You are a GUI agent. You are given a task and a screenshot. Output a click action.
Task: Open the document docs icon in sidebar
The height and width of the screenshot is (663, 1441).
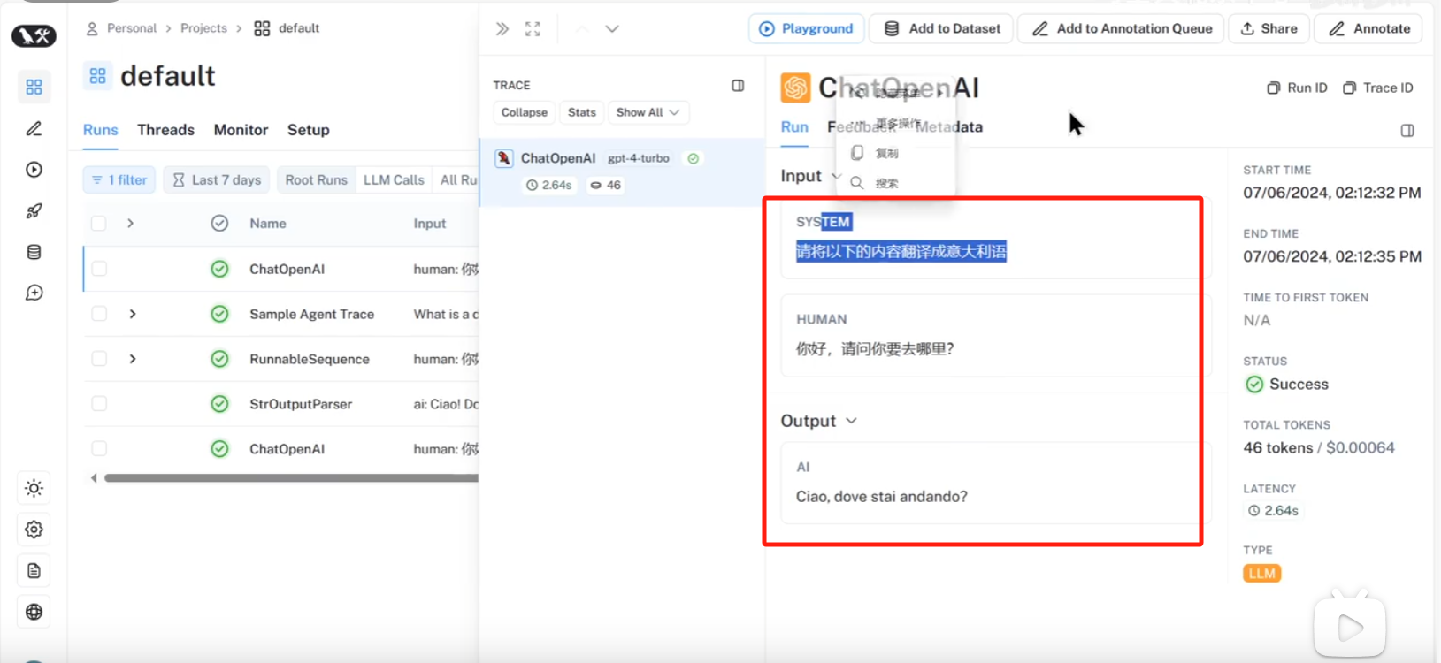point(34,571)
